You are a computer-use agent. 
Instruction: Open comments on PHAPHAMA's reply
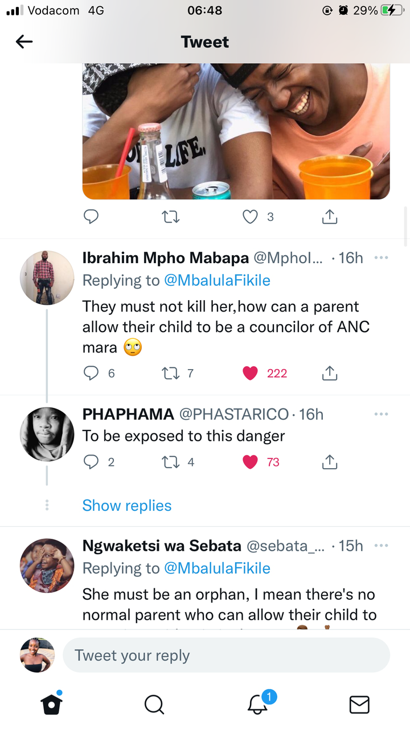pos(91,462)
